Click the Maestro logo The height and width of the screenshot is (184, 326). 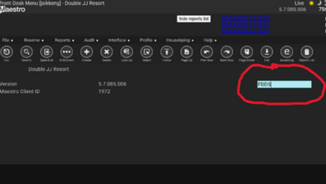pos(13,10)
